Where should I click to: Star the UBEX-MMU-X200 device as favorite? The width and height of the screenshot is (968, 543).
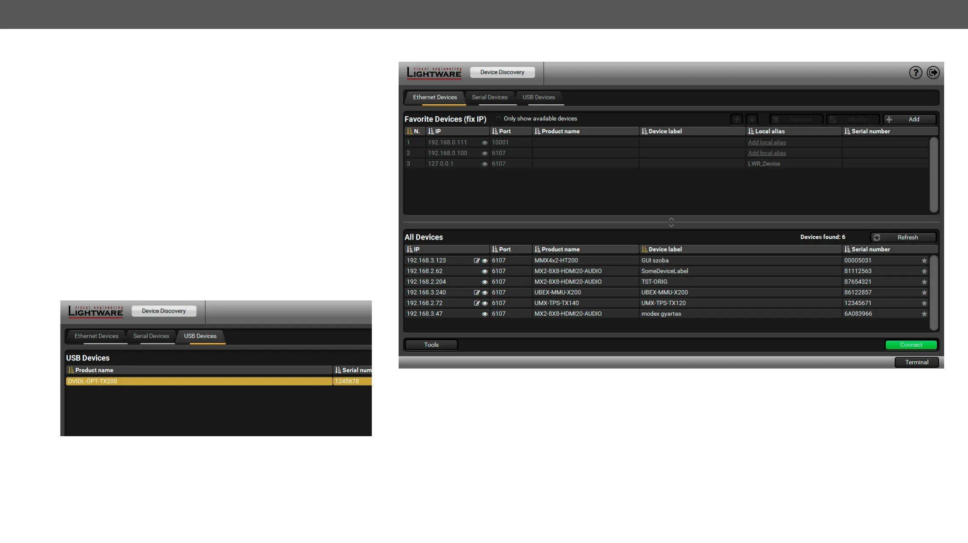pyautogui.click(x=924, y=292)
